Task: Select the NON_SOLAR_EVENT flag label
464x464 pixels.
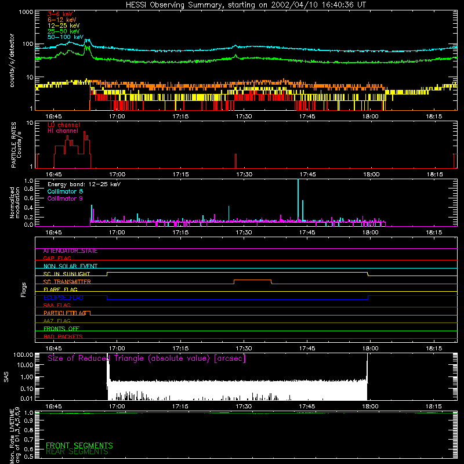Action: point(70,266)
